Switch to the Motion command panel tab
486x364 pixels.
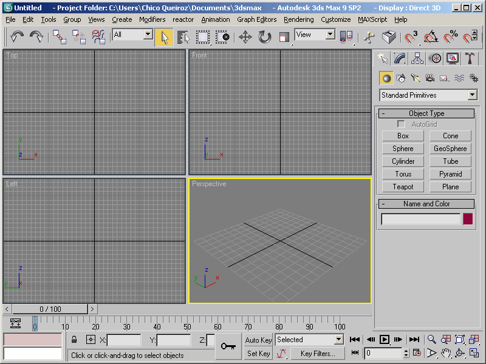pos(435,58)
